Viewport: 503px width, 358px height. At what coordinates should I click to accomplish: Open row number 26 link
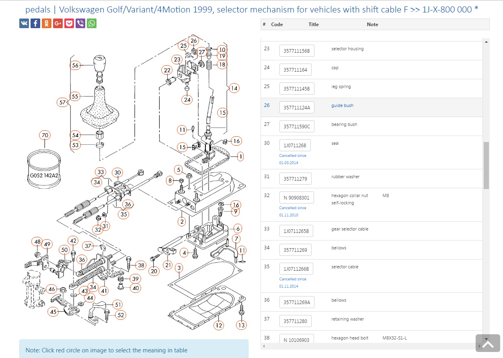(x=267, y=105)
